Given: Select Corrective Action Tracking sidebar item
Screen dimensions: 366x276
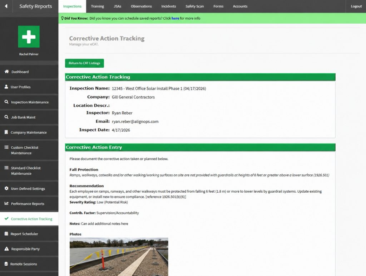Looking at the screenshot, I should (x=29, y=219).
